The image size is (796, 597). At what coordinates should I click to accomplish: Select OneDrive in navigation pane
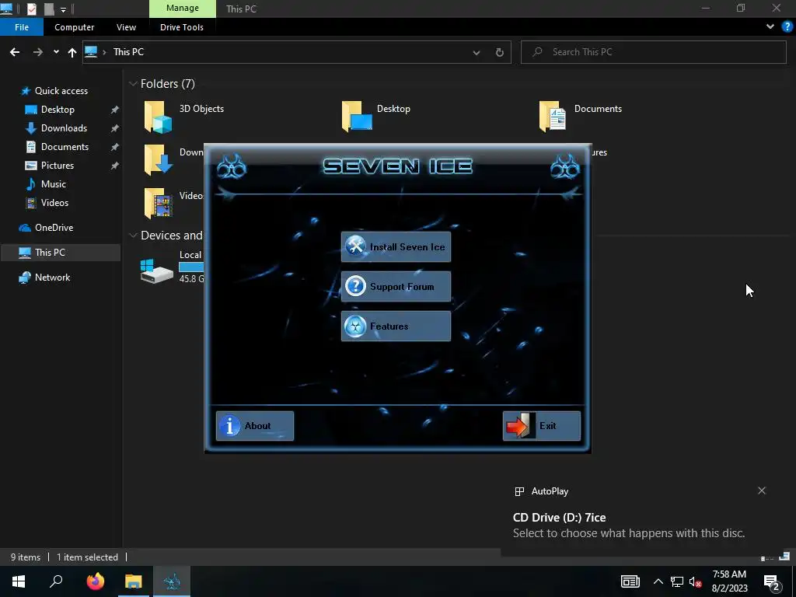point(54,228)
